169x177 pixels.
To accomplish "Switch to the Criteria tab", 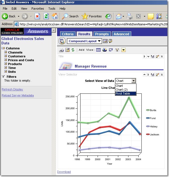I will pyautogui.click(x=68, y=34).
